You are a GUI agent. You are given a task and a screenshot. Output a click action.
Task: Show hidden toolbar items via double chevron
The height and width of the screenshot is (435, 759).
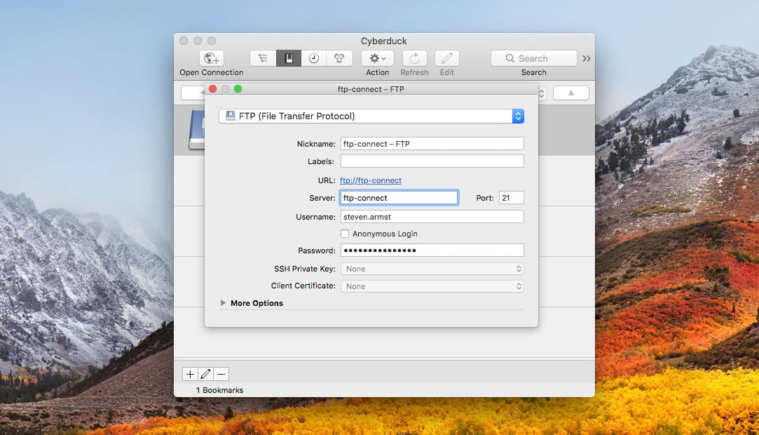tap(586, 59)
